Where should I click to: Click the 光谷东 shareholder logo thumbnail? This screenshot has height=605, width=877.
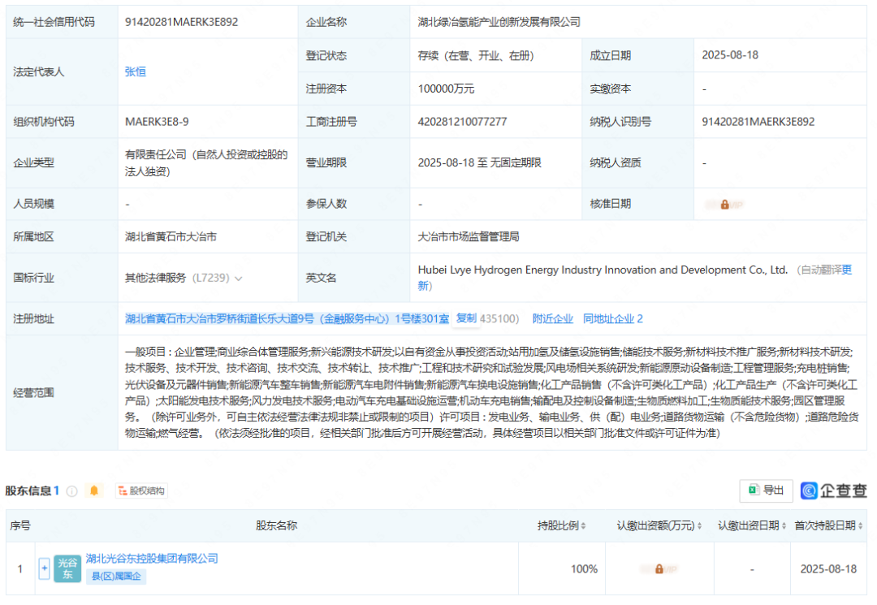[x=67, y=568]
